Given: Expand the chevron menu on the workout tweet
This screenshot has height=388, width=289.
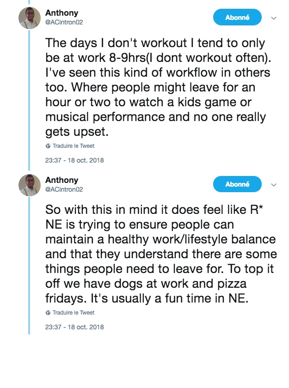Looking at the screenshot, I should [x=273, y=18].
